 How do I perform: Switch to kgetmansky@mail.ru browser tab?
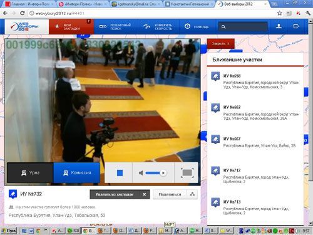pos(136,4)
